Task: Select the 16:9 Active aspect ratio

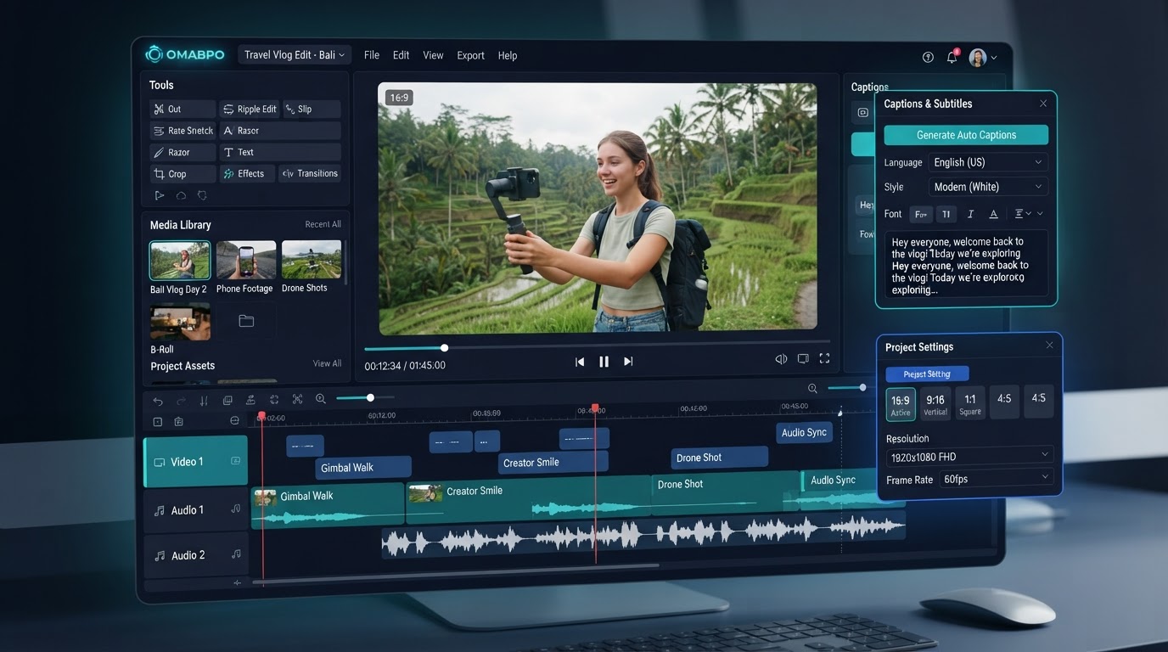Action: [901, 404]
